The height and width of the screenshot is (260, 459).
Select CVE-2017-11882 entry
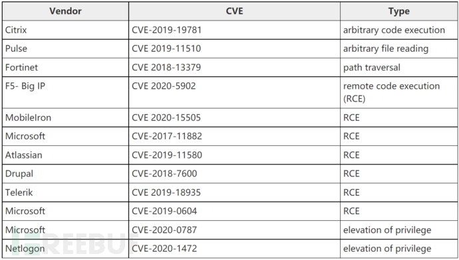point(167,136)
